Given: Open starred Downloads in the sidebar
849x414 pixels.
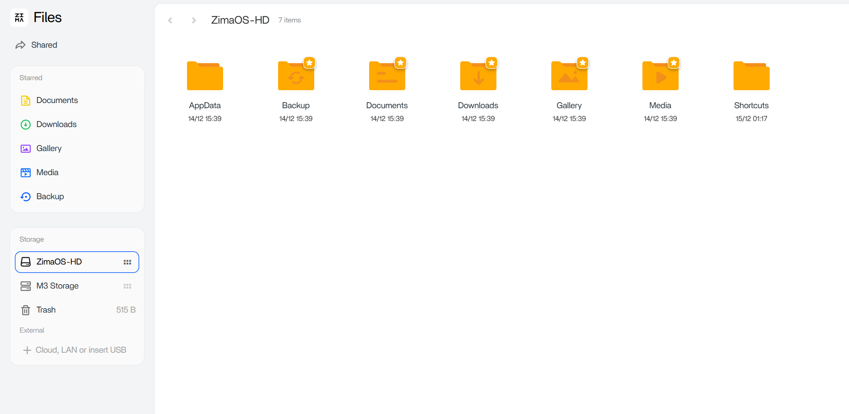Looking at the screenshot, I should click(56, 124).
